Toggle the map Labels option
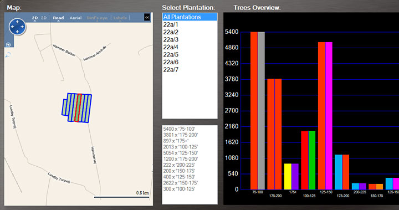This screenshot has width=399, height=210. pyautogui.click(x=120, y=18)
